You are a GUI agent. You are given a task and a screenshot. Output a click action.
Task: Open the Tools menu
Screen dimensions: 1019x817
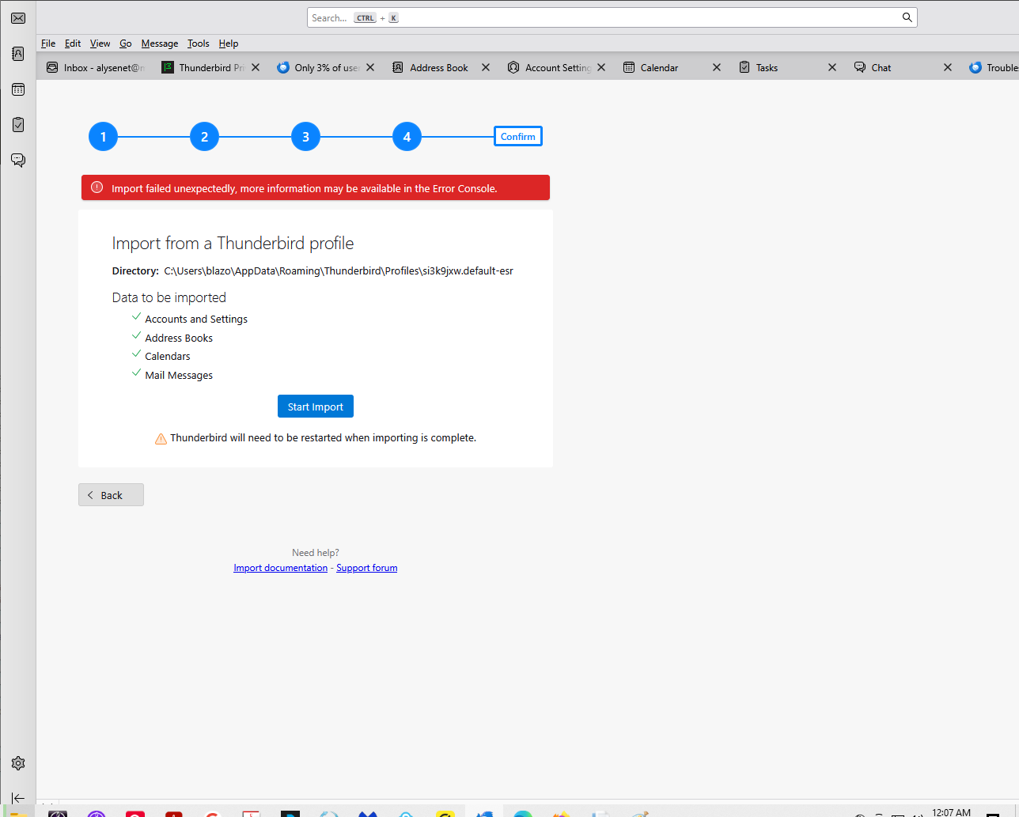[x=199, y=43]
